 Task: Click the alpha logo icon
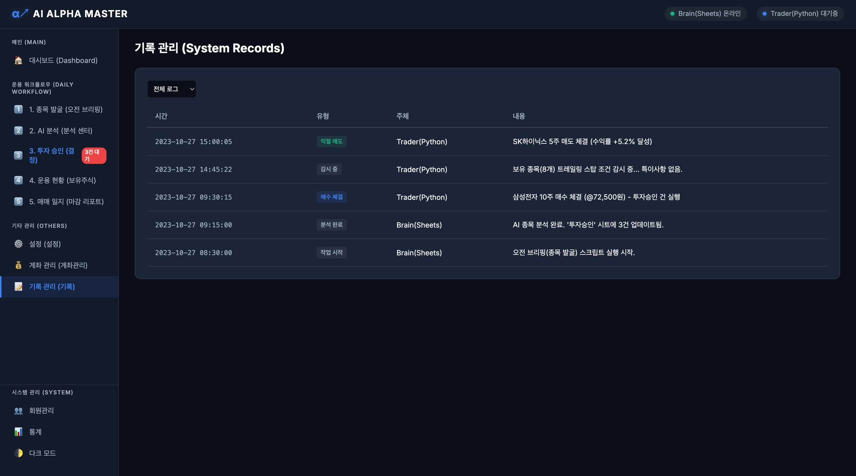pyautogui.click(x=20, y=14)
